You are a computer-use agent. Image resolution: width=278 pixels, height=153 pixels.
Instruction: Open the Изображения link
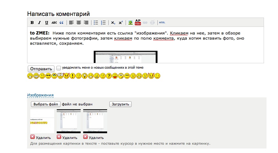[x=40, y=95]
